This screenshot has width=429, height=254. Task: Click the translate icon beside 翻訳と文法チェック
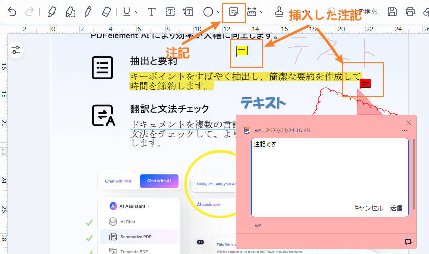tap(103, 116)
